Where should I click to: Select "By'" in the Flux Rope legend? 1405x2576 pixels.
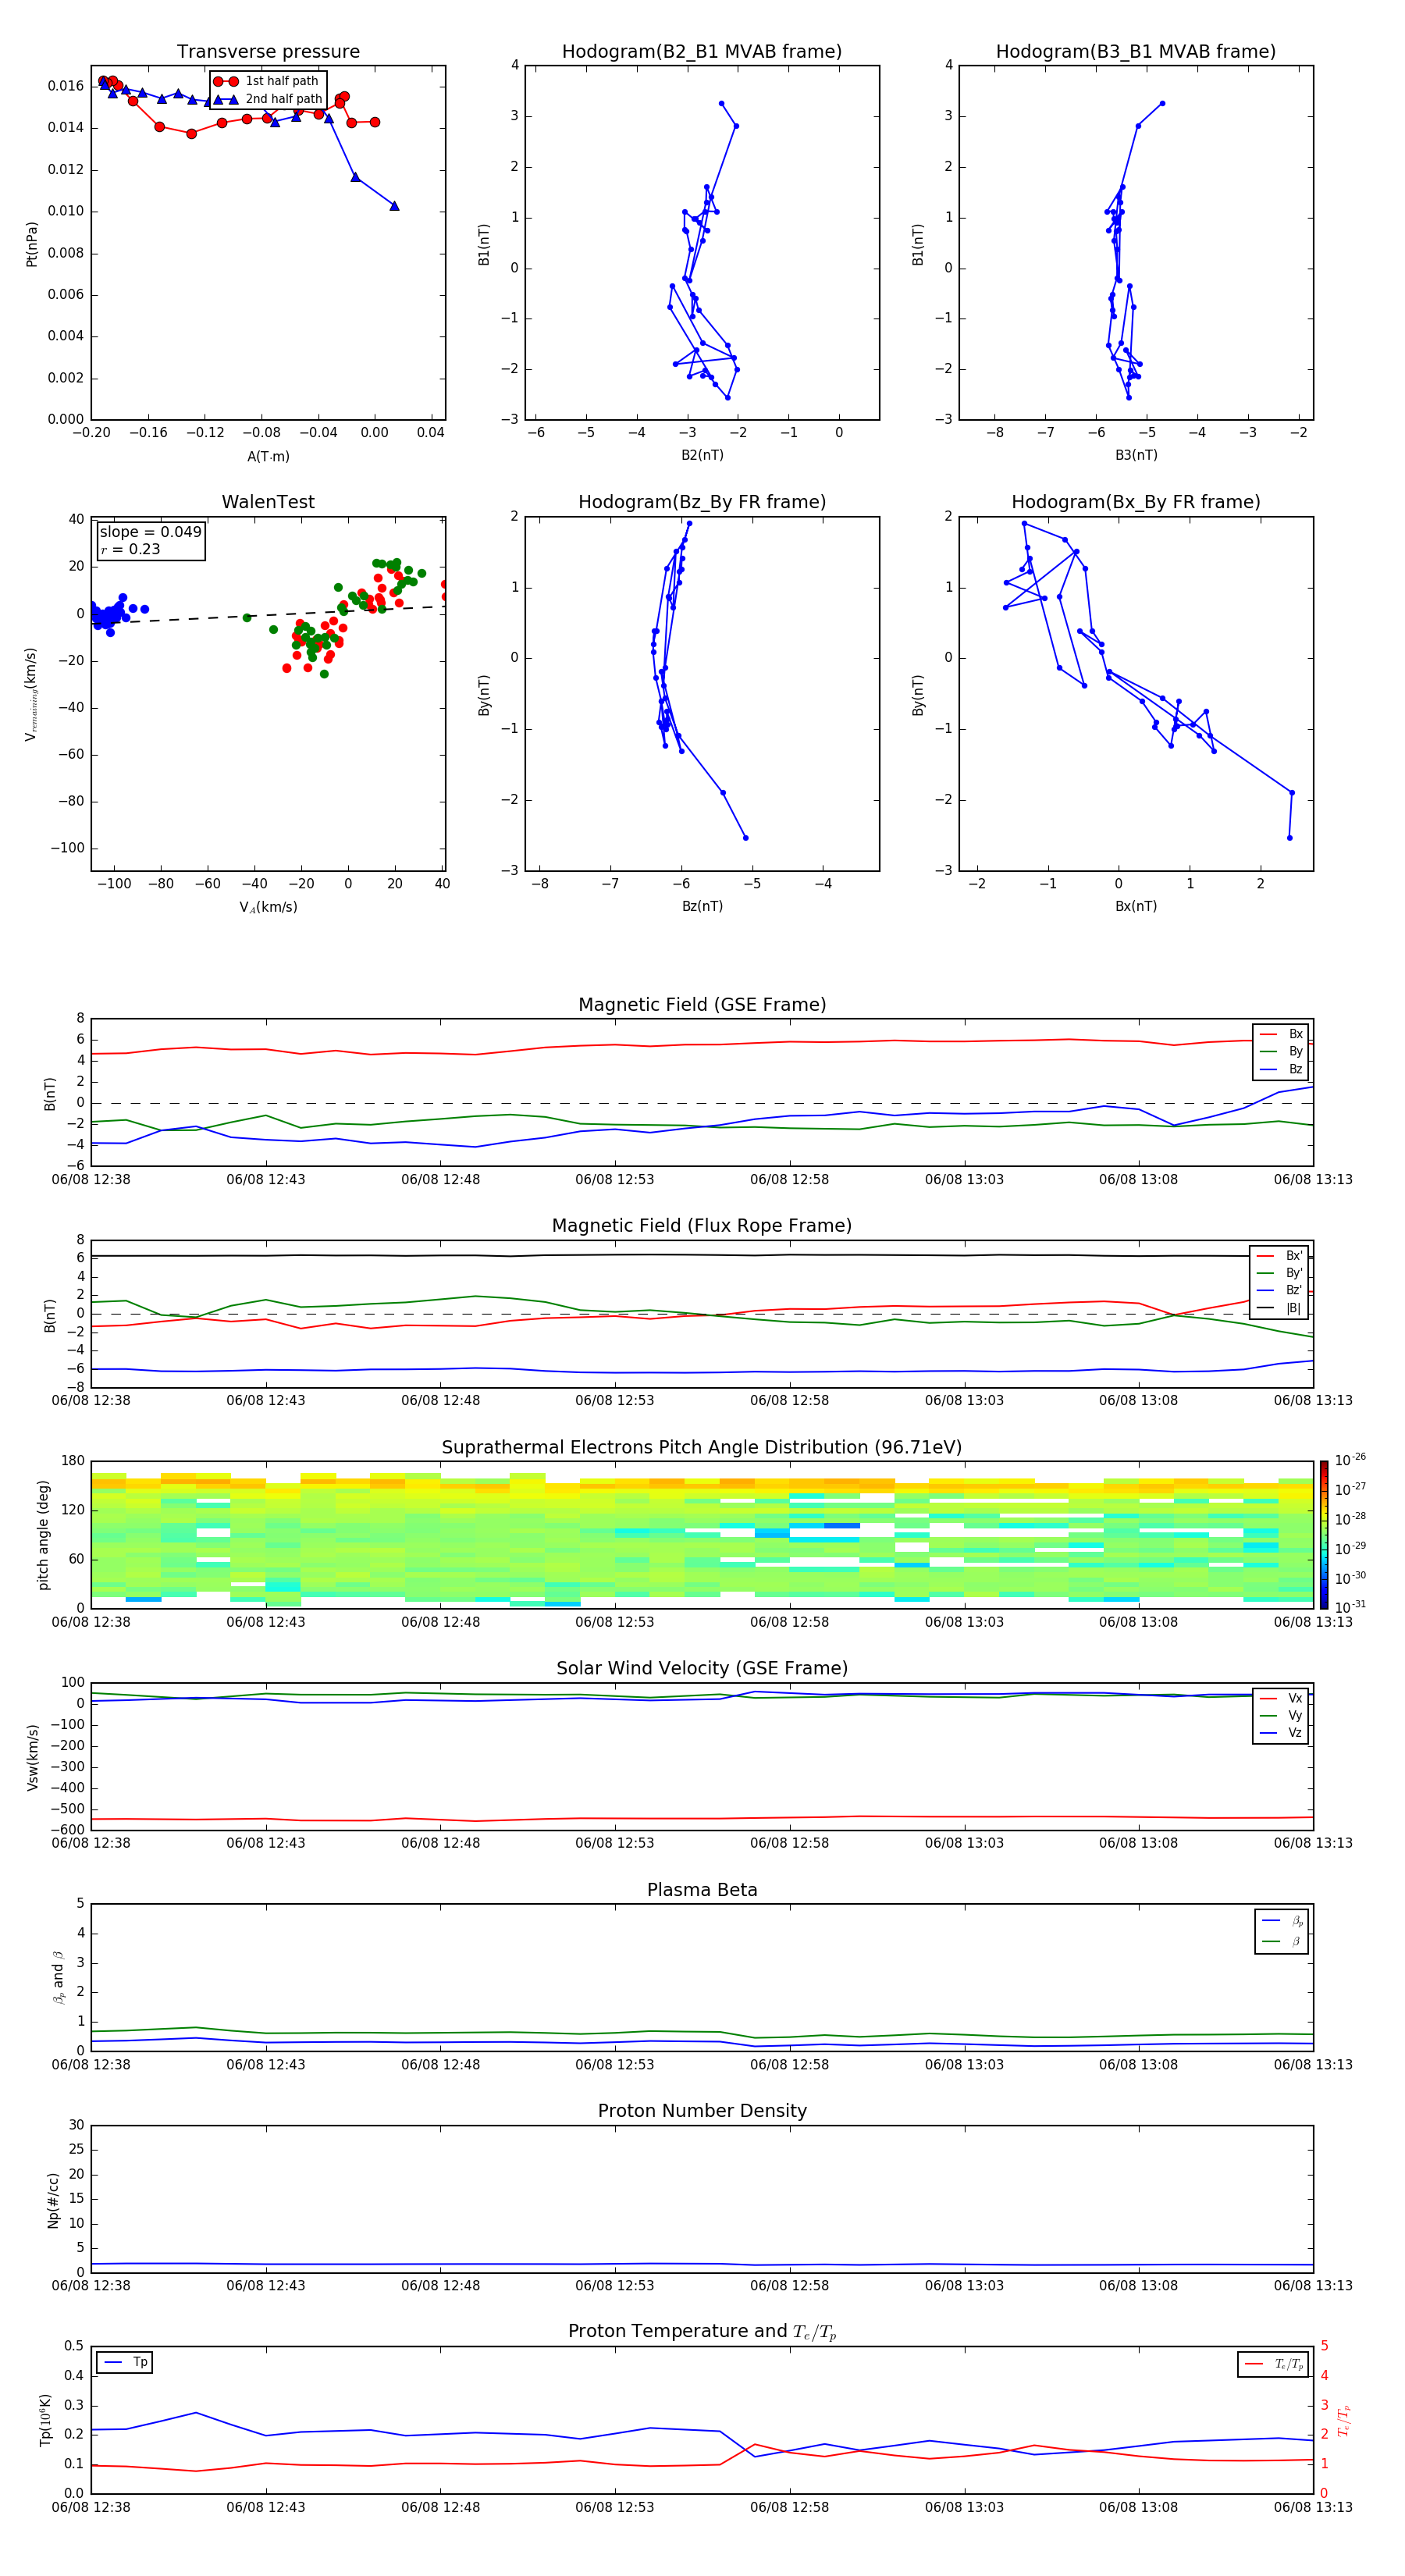[1279, 1273]
